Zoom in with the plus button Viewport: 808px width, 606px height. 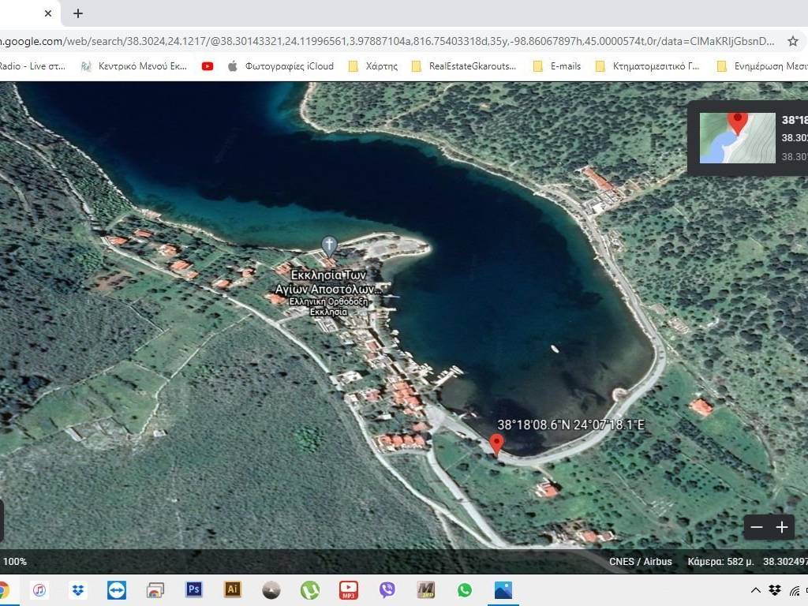(x=782, y=527)
